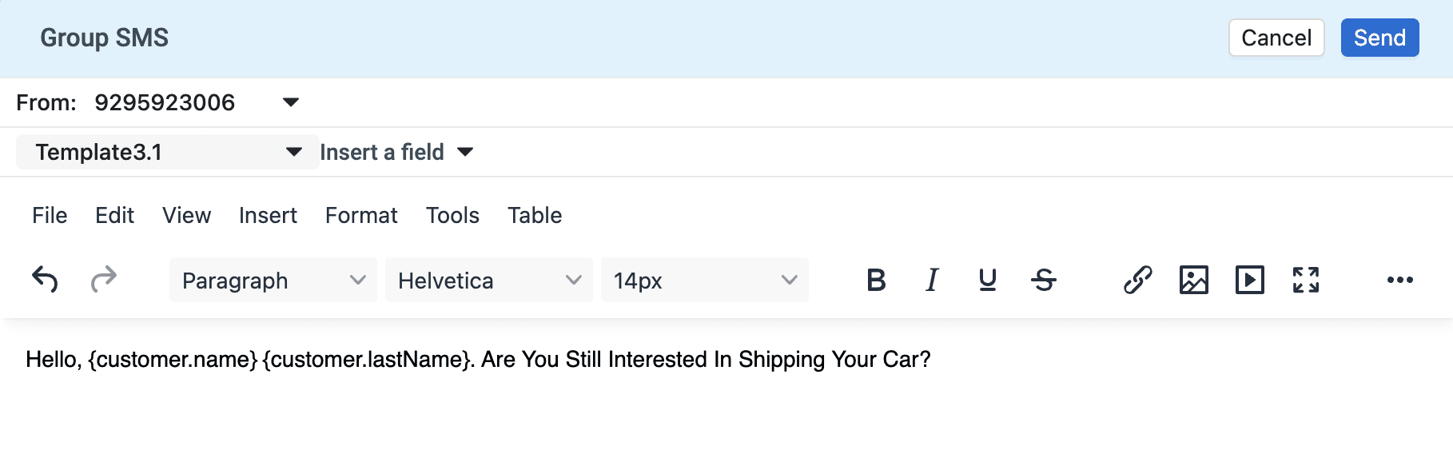This screenshot has height=470, width=1453.
Task: Open the Insert a field dropdown
Action: (x=396, y=152)
